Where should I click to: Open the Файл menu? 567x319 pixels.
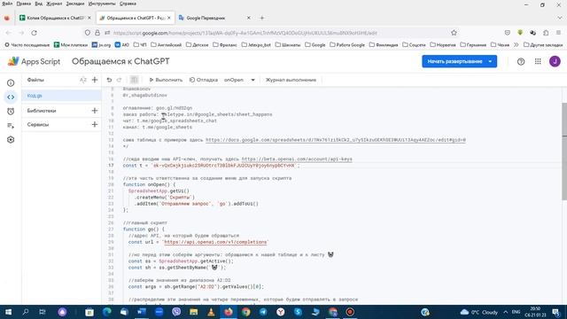click(x=7, y=4)
